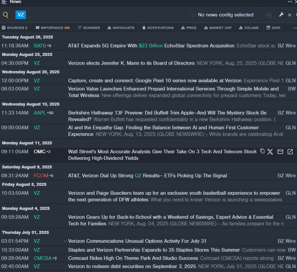Open Comcast Rides High On Theme Park headline
Viewport: 297px width, 272px height.
(133, 258)
